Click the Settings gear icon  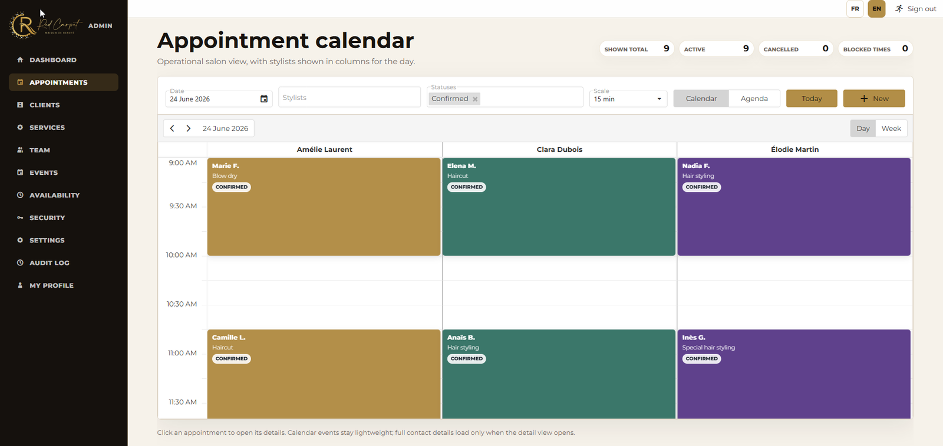(20, 240)
